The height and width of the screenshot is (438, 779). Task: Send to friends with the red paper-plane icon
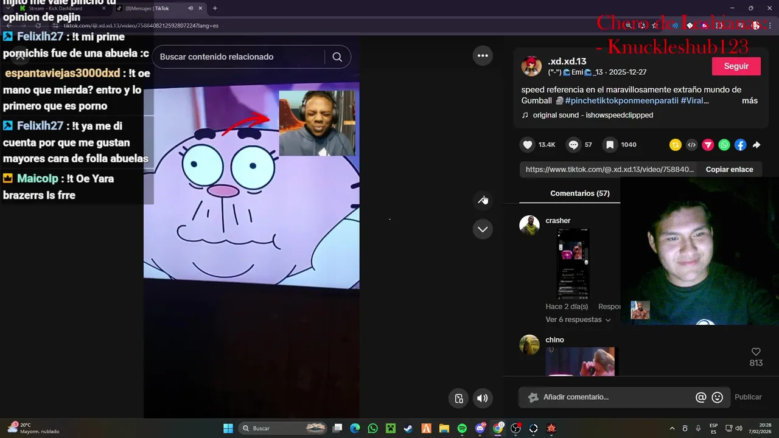[x=708, y=145]
